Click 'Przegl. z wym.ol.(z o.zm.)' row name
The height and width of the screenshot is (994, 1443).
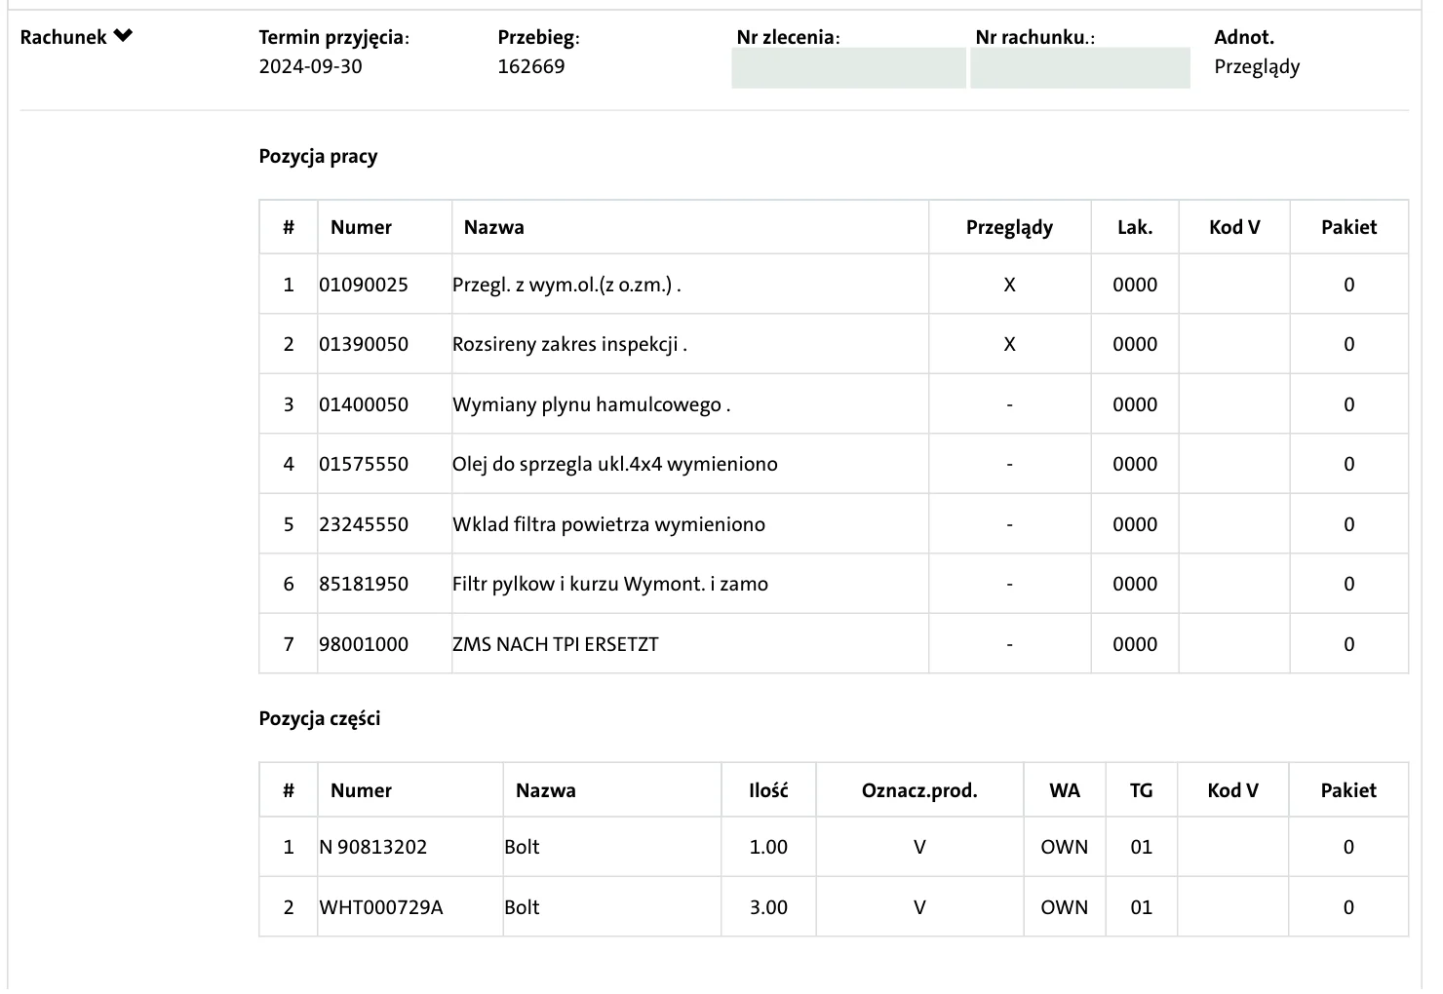pyautogui.click(x=566, y=285)
